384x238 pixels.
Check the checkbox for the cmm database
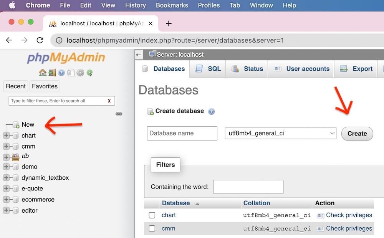152,228
